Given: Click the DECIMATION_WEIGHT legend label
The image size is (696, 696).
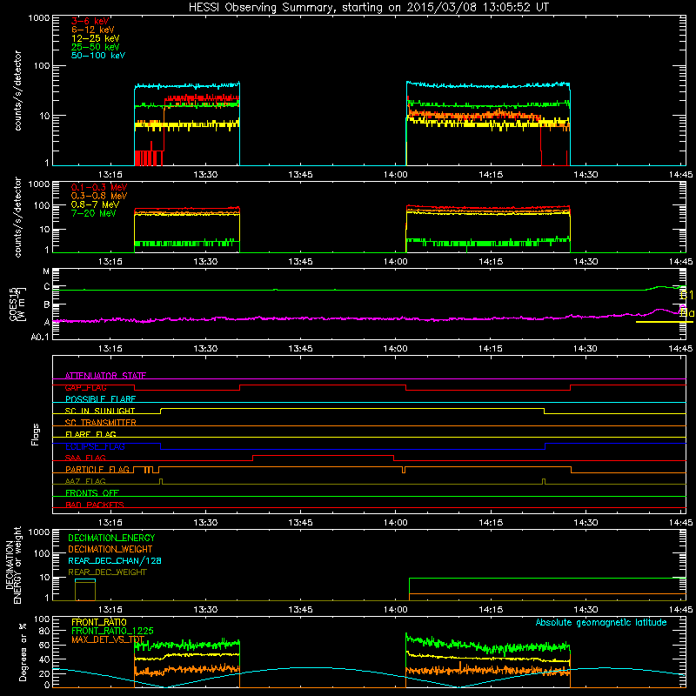Looking at the screenshot, I should tap(110, 549).
